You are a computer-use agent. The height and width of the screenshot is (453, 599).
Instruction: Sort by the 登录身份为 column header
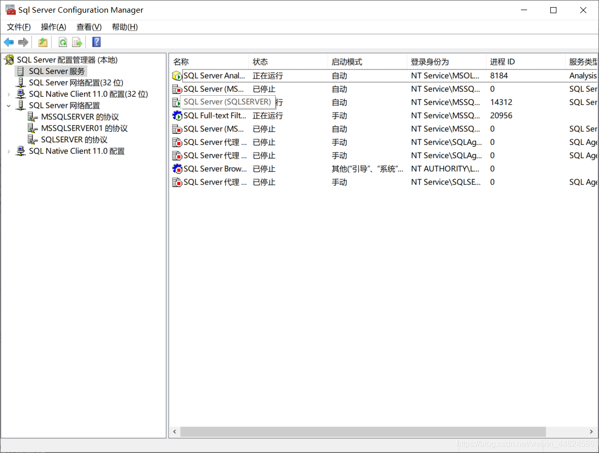pyautogui.click(x=446, y=61)
